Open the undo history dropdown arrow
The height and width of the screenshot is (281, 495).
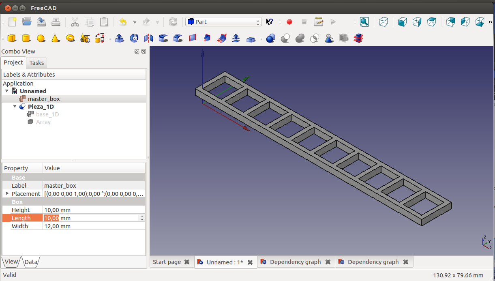135,22
